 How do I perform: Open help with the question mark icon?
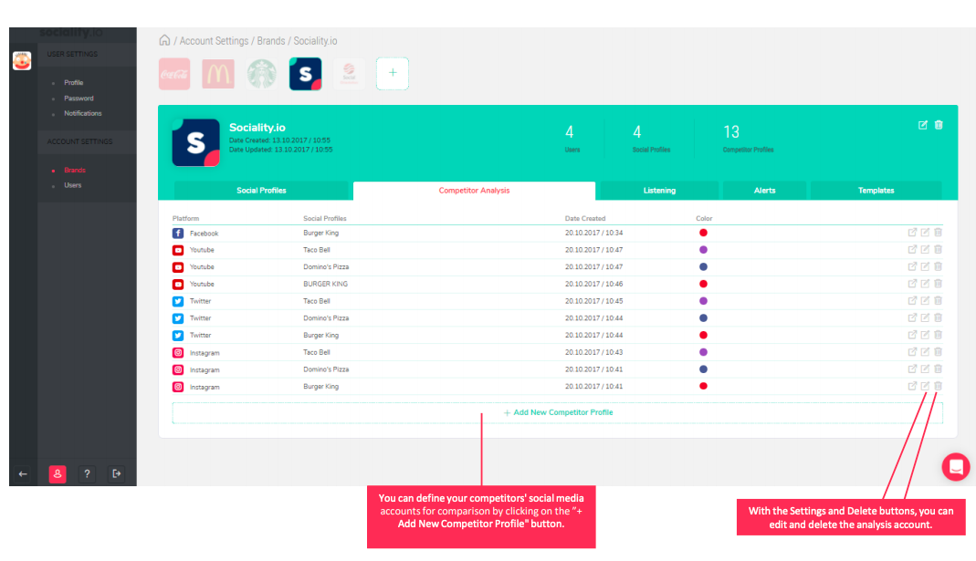(87, 474)
